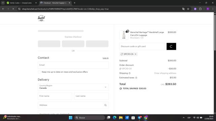Click the Last name field

[91, 96]
